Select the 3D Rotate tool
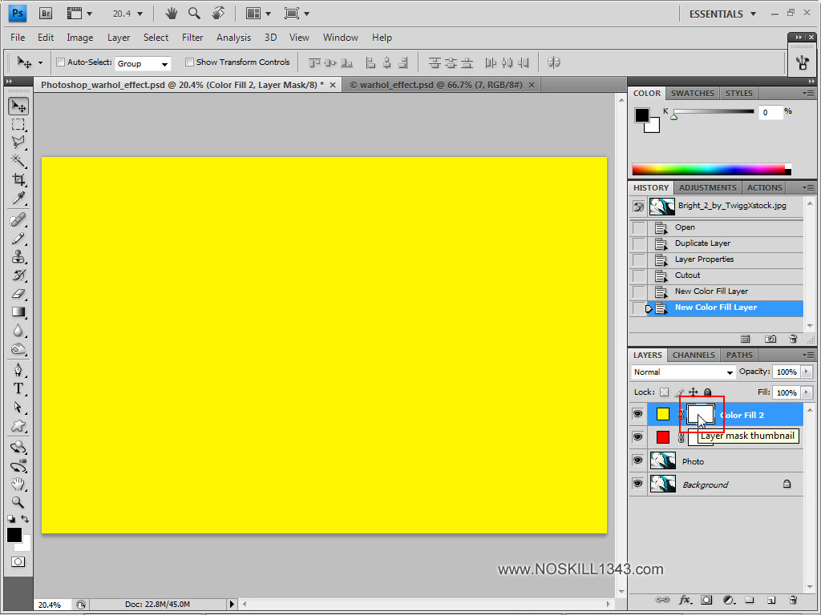This screenshot has height=615, width=821. click(18, 447)
